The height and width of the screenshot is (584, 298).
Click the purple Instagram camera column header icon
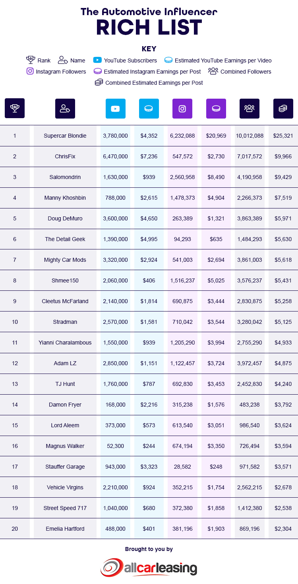182,108
